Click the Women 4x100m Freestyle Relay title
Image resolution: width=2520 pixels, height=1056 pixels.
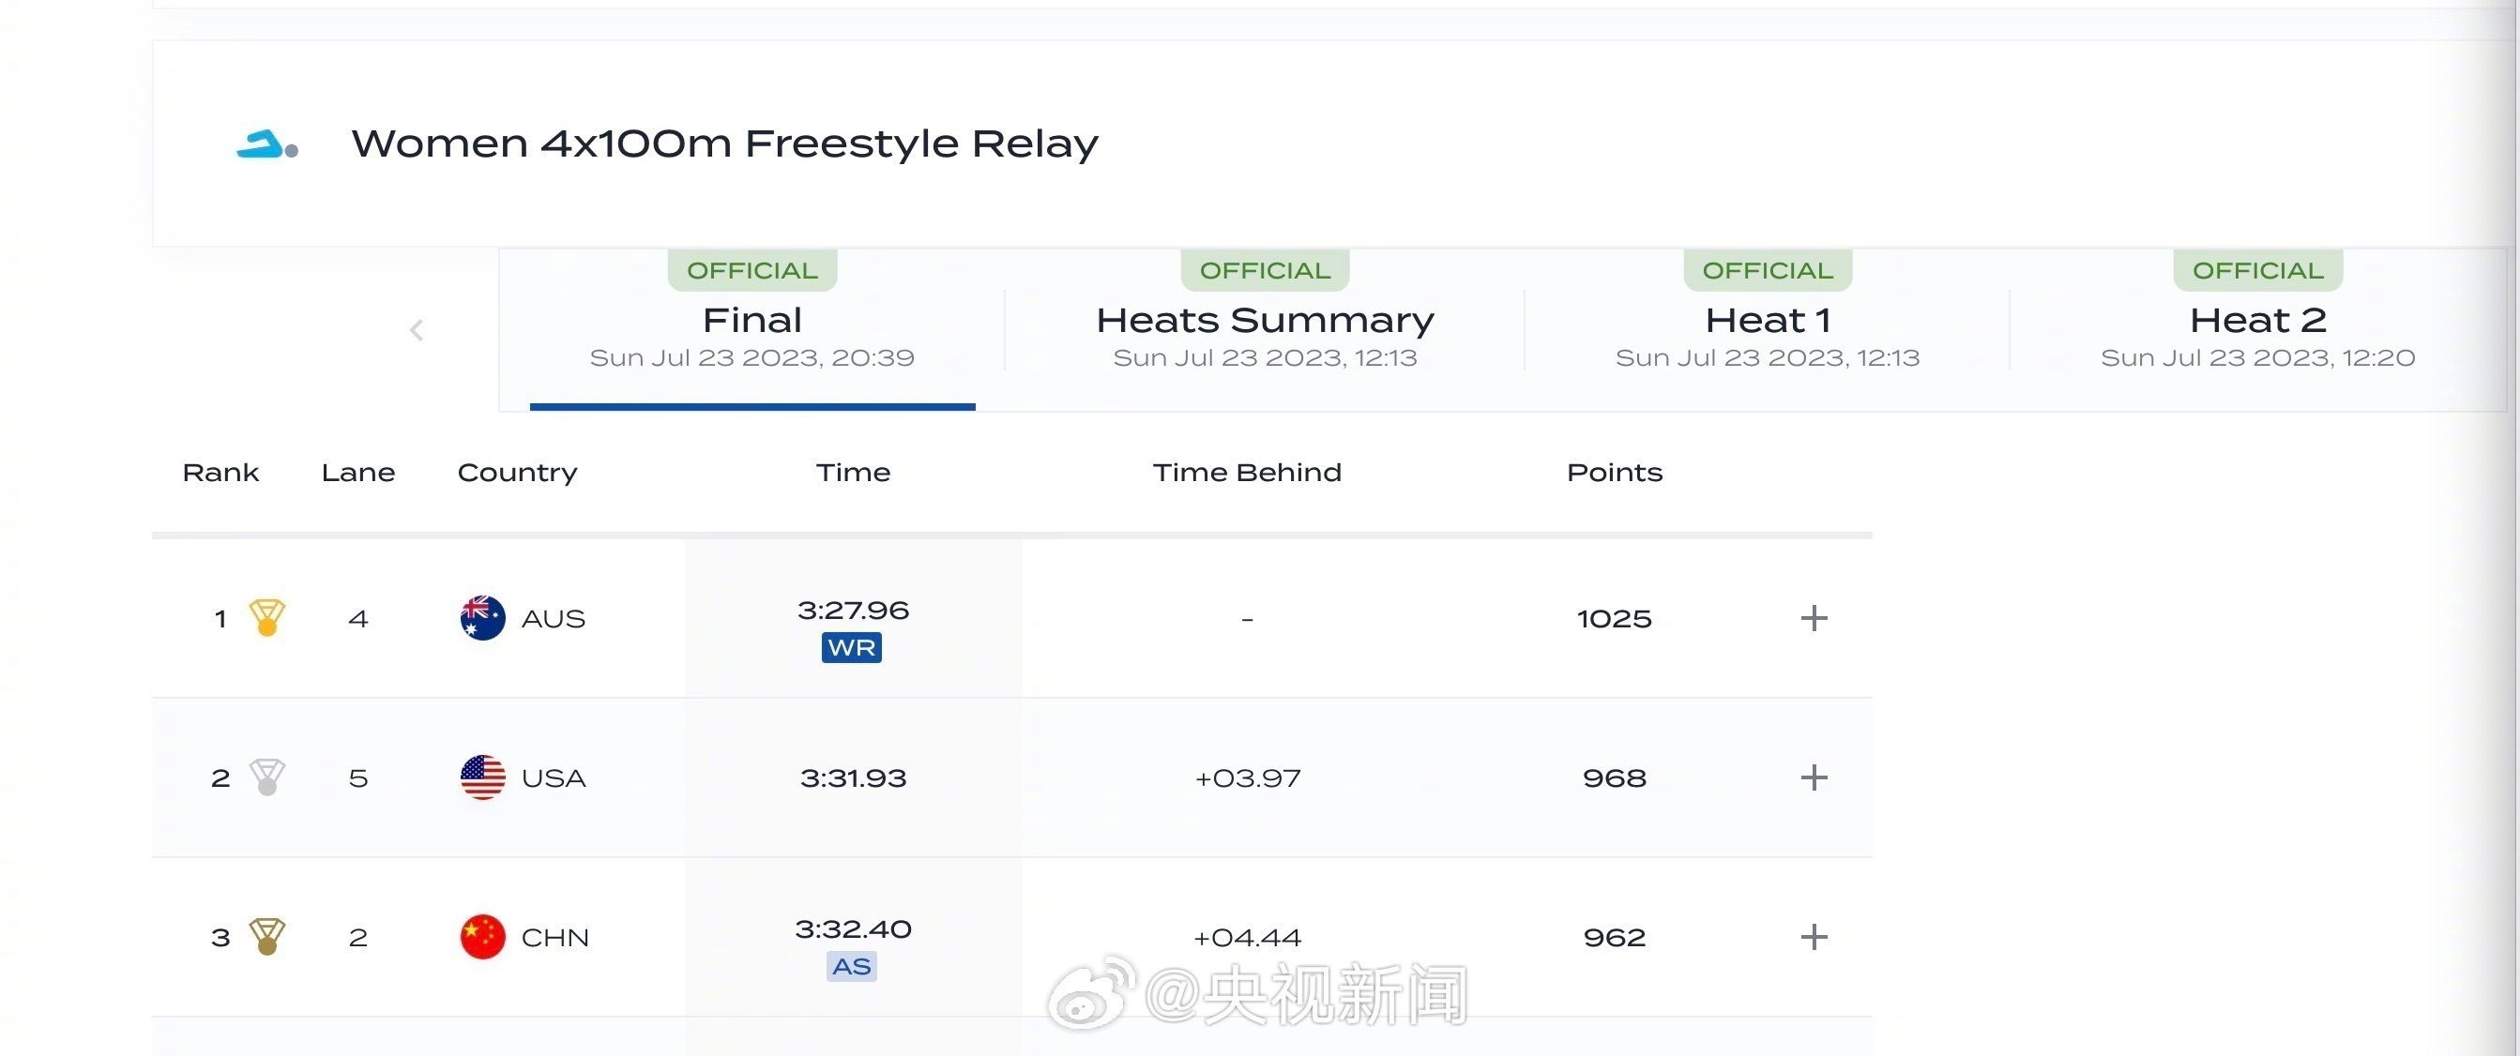point(724,144)
